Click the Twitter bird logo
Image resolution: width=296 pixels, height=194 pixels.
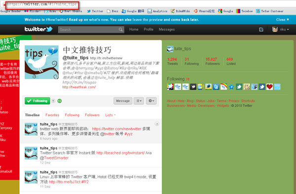(38, 29)
